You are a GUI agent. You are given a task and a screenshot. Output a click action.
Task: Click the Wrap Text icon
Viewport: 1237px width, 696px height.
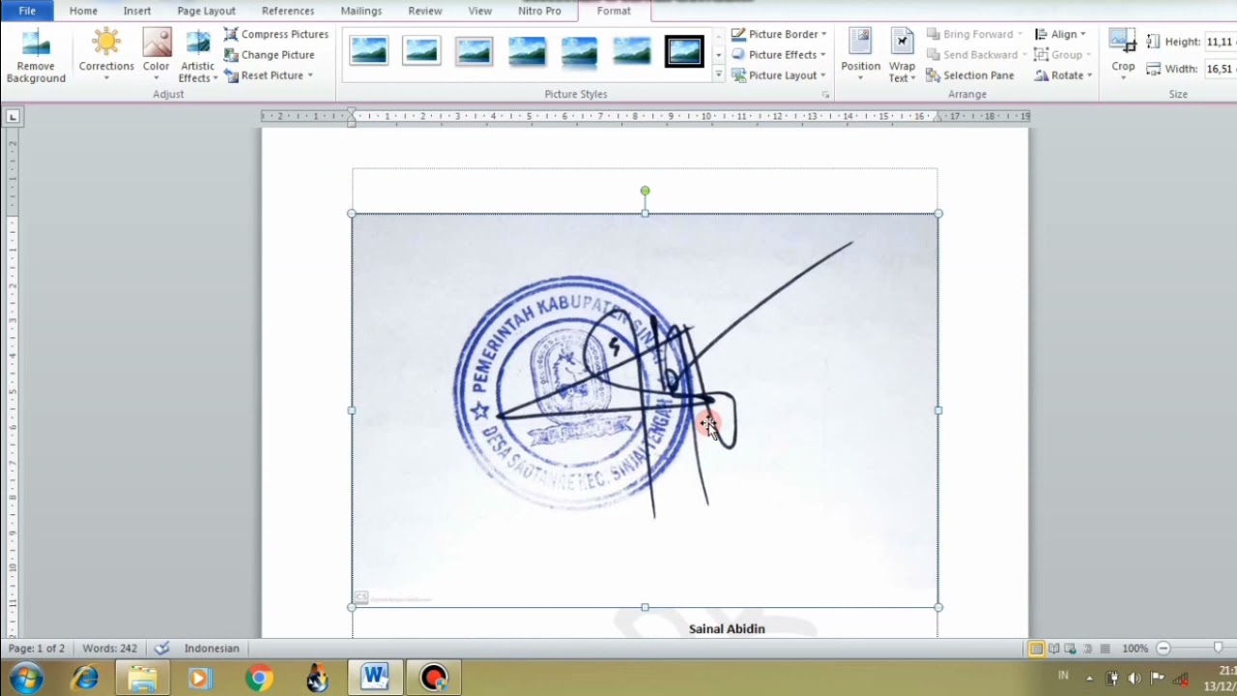(x=902, y=43)
